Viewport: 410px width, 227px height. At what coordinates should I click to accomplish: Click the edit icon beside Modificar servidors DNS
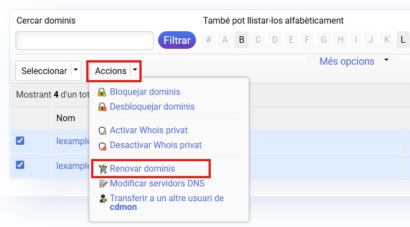pos(102,184)
